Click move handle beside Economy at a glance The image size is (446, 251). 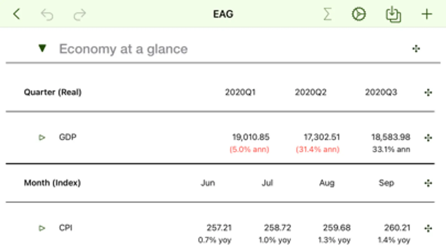(x=416, y=49)
